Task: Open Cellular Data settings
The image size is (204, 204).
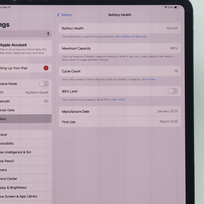Action: tap(25, 110)
